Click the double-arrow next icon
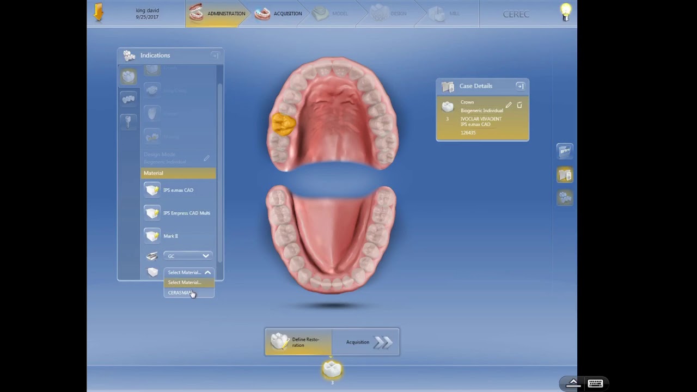Screen dimensions: 697x392 click(383, 342)
